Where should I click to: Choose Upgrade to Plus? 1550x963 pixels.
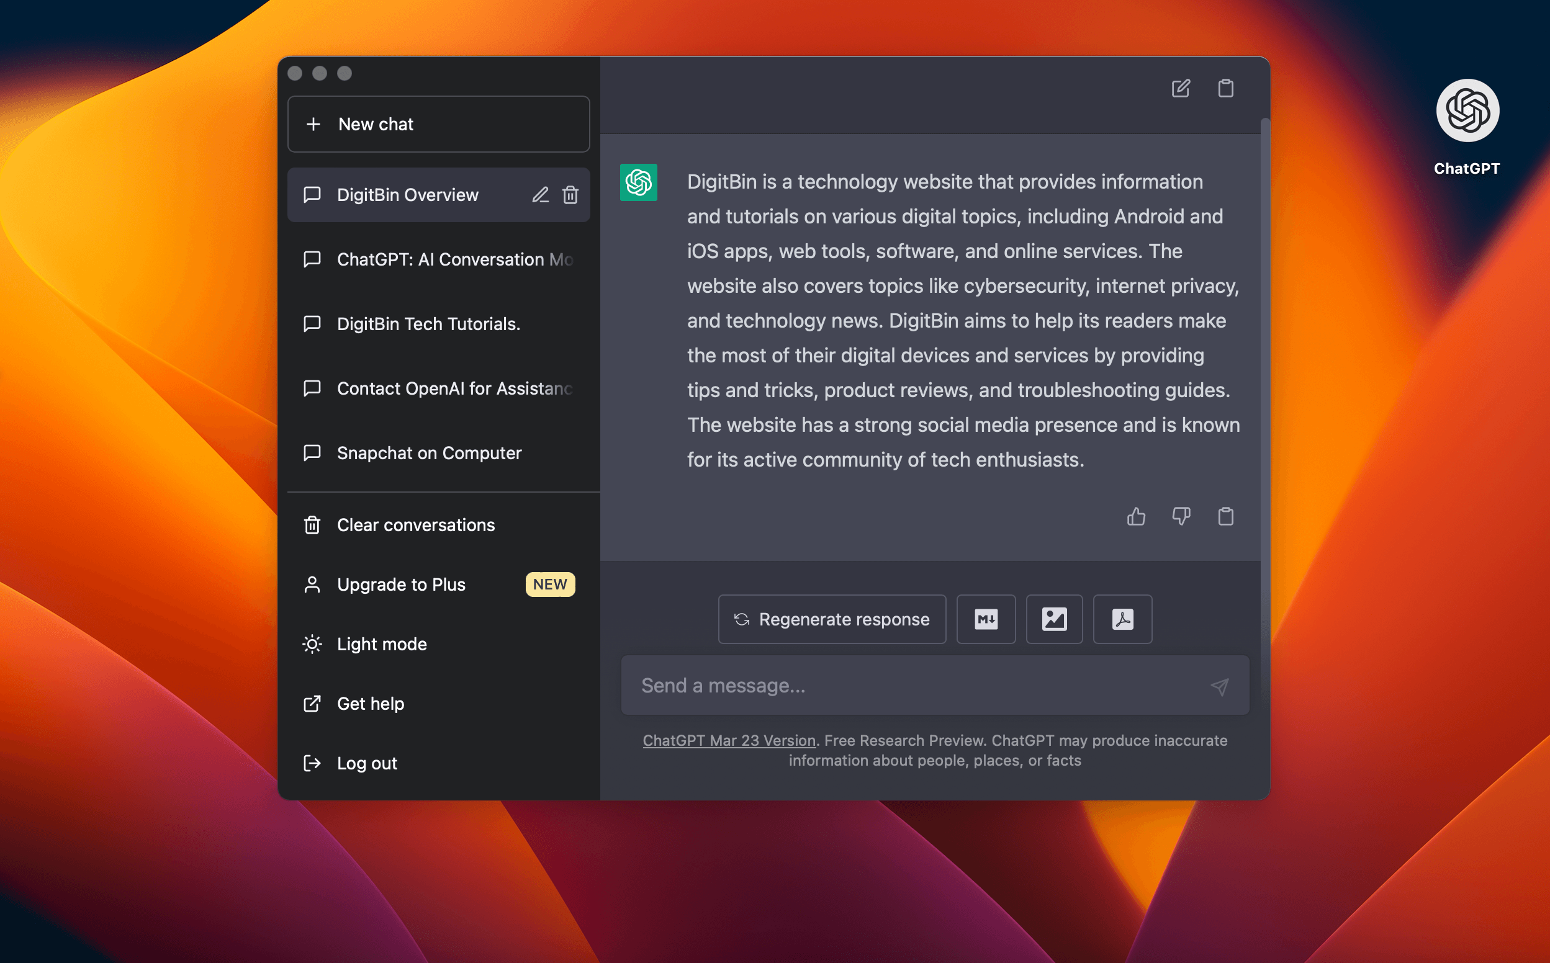point(438,585)
